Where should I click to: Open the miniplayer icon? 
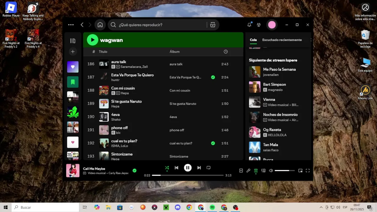click(x=300, y=170)
